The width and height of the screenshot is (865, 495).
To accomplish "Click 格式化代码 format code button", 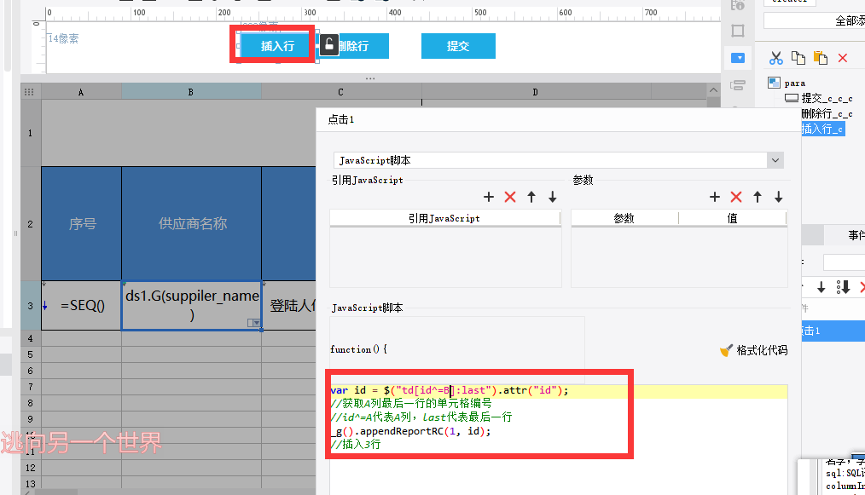I will click(754, 350).
